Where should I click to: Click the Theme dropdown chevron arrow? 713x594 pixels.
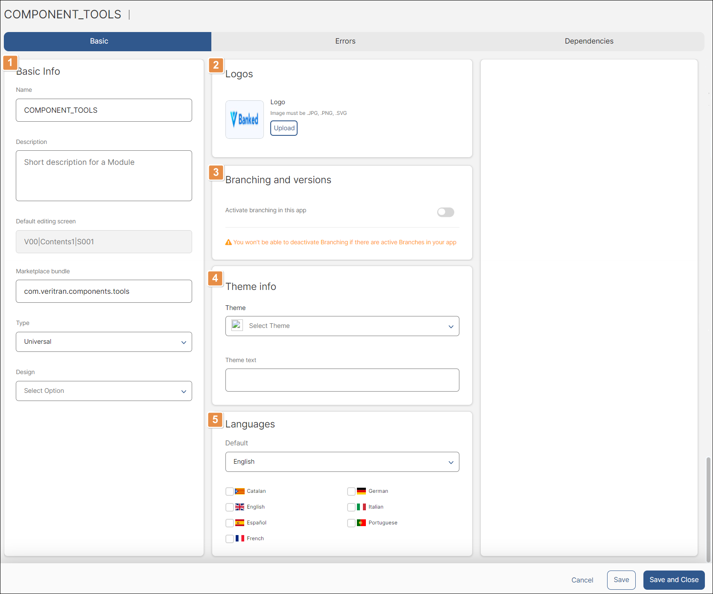click(x=451, y=327)
